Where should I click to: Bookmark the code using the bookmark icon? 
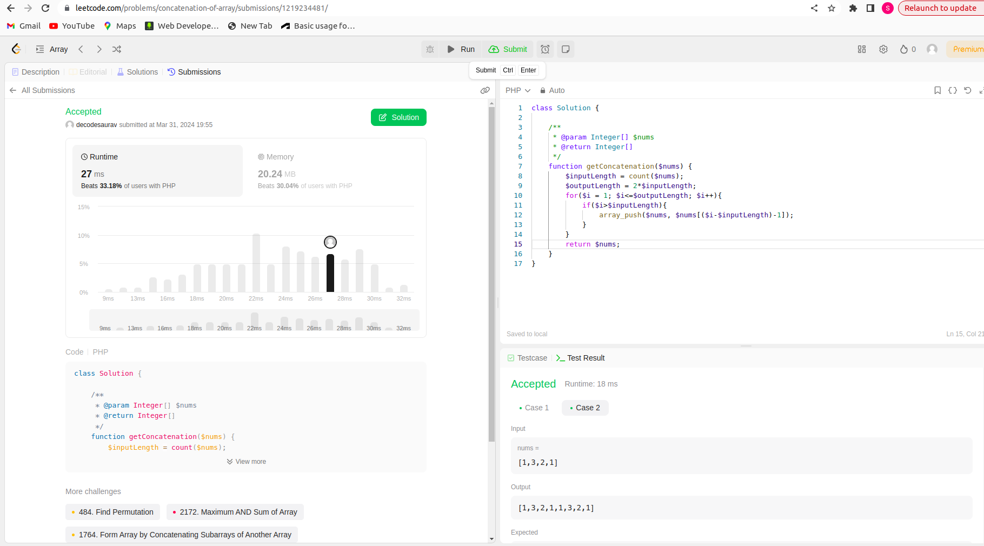(x=938, y=90)
